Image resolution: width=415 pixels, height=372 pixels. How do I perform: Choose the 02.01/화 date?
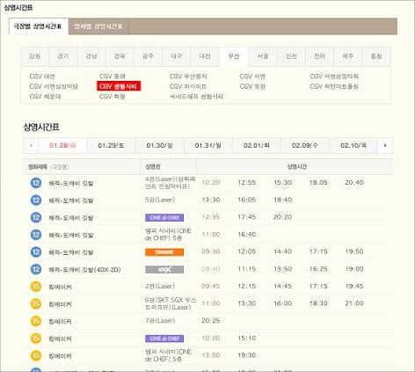[x=256, y=145]
